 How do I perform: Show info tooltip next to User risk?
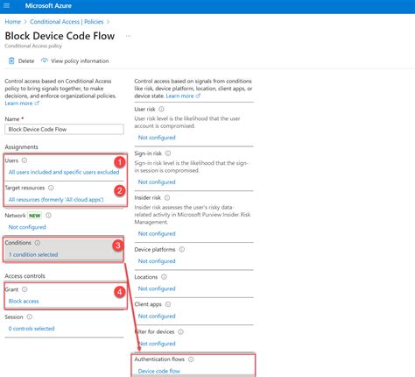161,109
